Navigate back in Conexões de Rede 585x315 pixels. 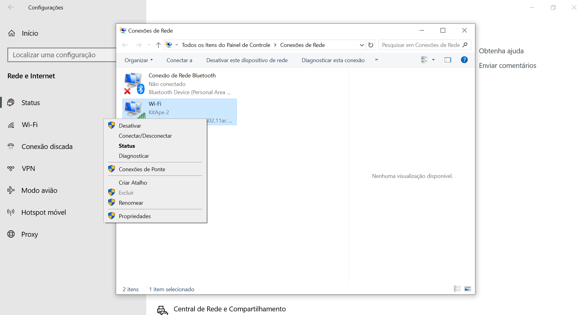point(125,45)
